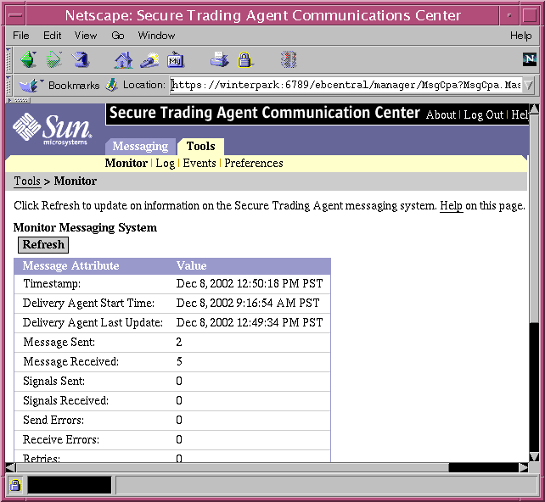Click the Receive Errors label
Image resolution: width=545 pixels, height=502 pixels.
(x=61, y=439)
